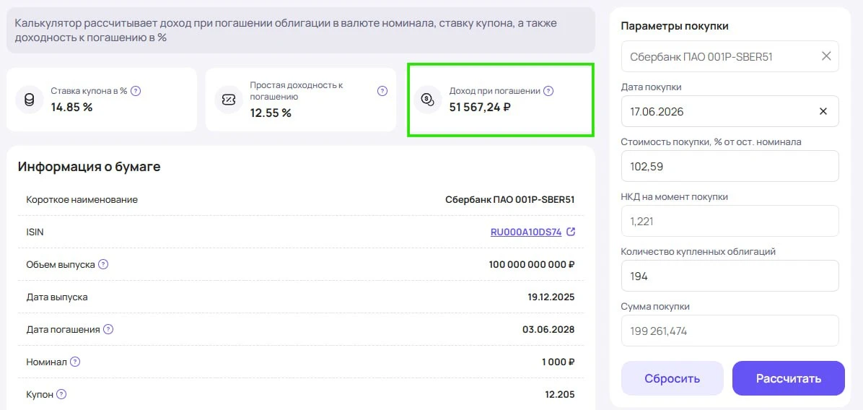The width and height of the screenshot is (863, 410).
Task: Click the coins icon beside Доход при погашении
Action: coord(428,100)
